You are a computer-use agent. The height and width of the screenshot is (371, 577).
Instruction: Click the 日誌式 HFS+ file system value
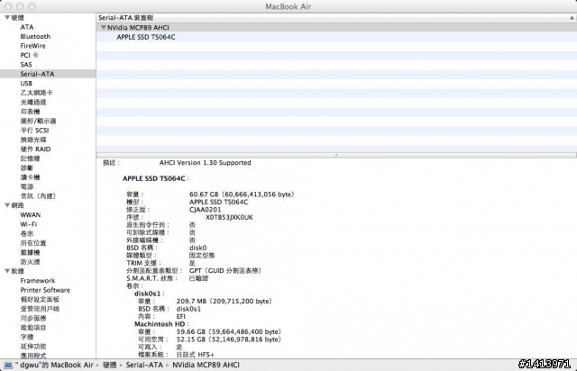pyautogui.click(x=195, y=355)
